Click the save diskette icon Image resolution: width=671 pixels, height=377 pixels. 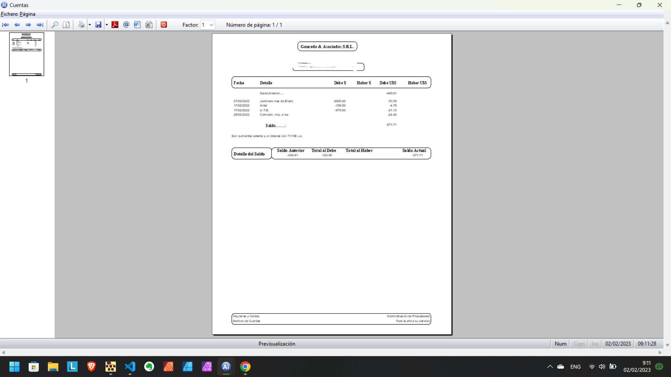98,25
